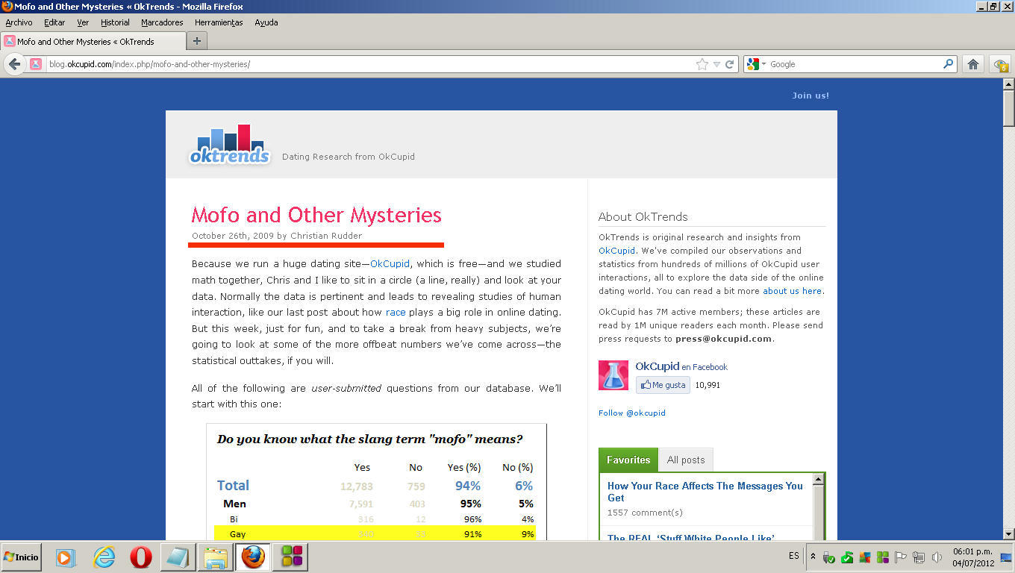This screenshot has width=1015, height=573.
Task: Click the OkTrends logo
Action: pyautogui.click(x=230, y=145)
